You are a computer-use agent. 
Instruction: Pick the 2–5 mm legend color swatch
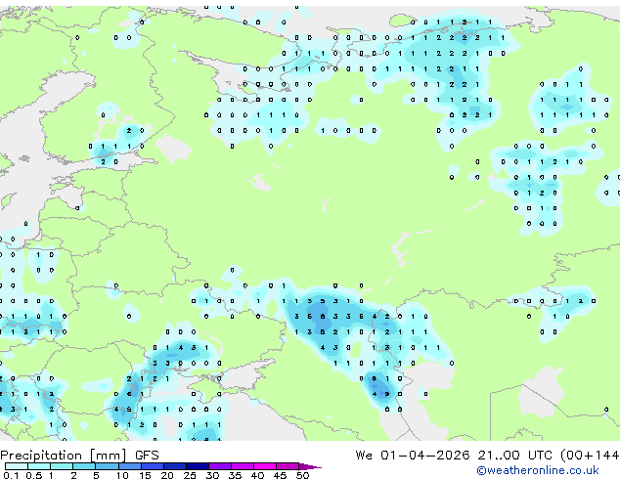click(84, 466)
